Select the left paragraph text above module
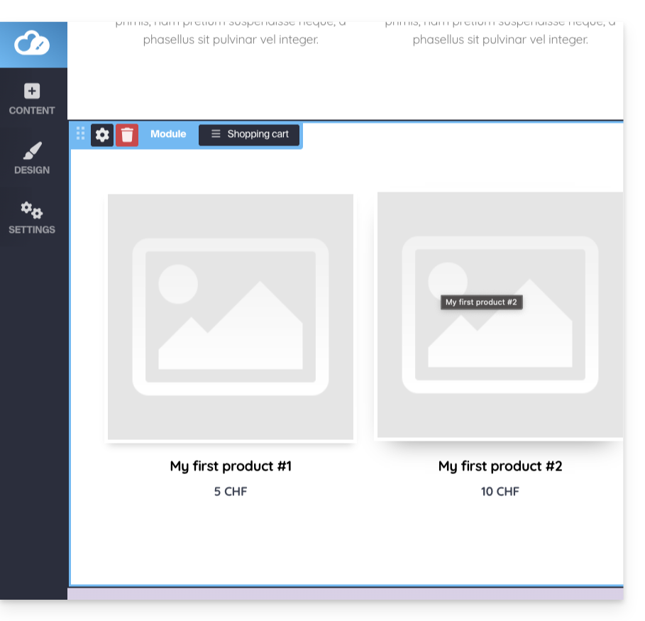The width and height of the screenshot is (645, 621). [x=231, y=40]
